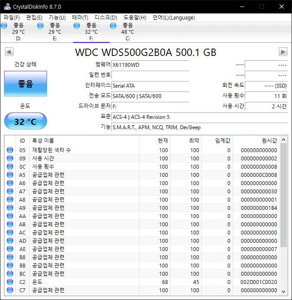Click rotation rate field ---- (SSD)
The image size is (292, 300).
pos(266,85)
